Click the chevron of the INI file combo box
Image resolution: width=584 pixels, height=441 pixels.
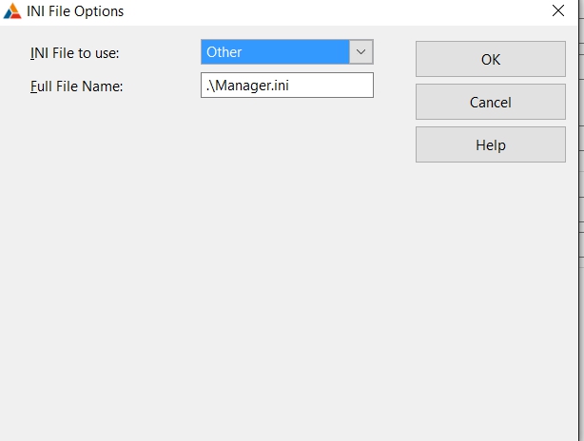(360, 52)
